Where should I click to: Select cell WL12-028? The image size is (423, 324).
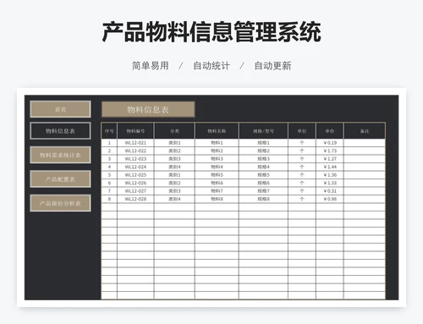[x=135, y=199]
